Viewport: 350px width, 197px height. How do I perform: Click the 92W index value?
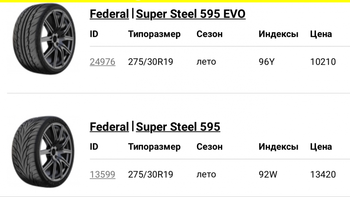point(268,175)
